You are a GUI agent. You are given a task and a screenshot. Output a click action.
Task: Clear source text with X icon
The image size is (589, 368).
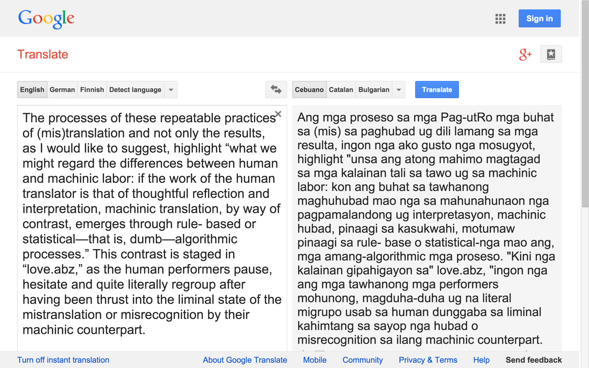(278, 114)
